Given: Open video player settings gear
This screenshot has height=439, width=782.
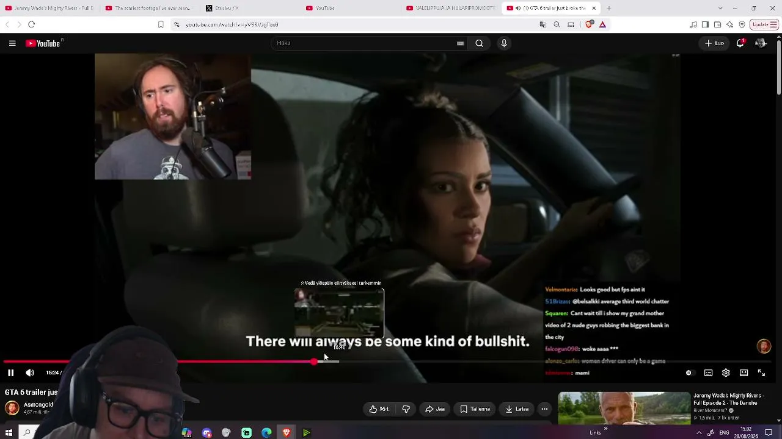Looking at the screenshot, I should 726,373.
